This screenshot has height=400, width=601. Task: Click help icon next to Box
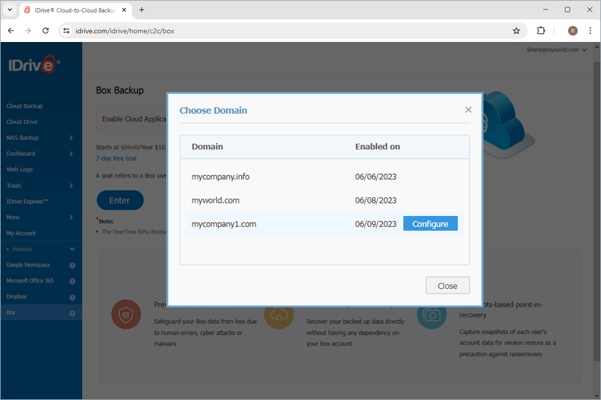(72, 313)
